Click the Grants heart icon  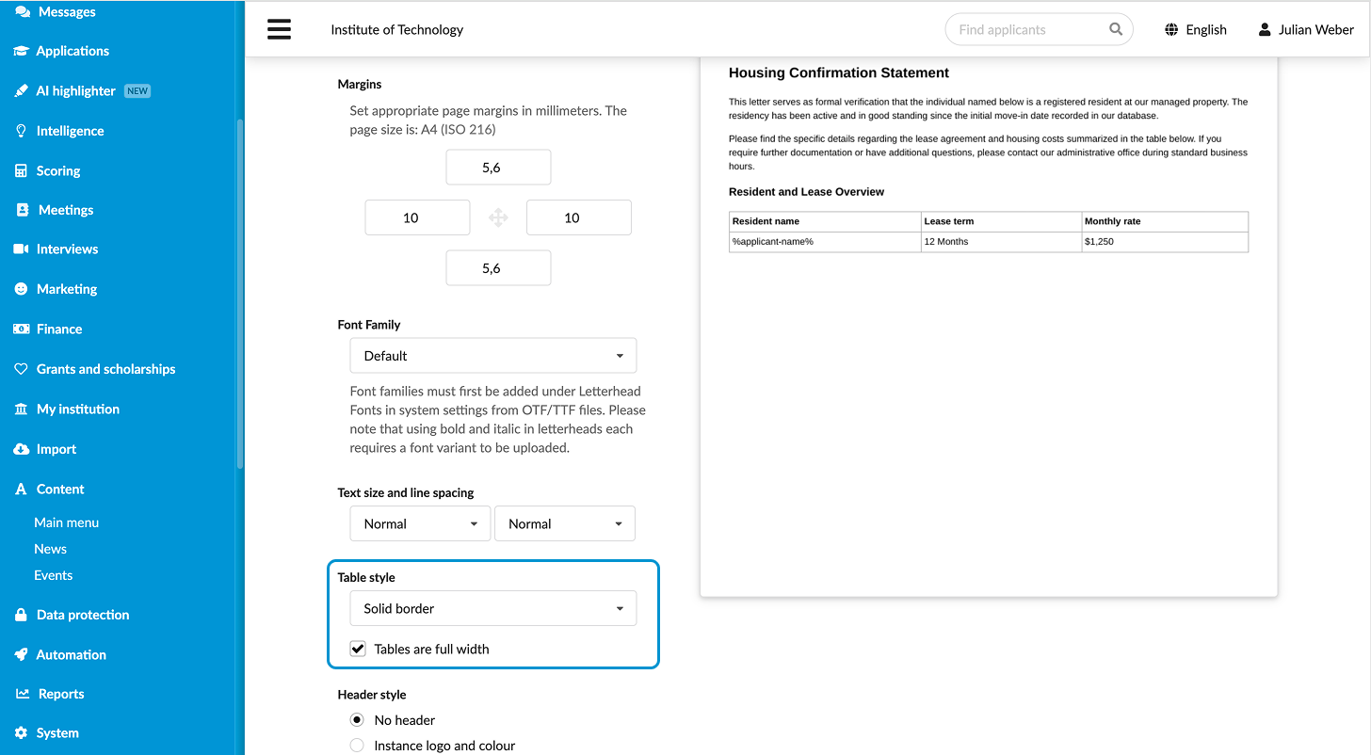pyautogui.click(x=22, y=369)
